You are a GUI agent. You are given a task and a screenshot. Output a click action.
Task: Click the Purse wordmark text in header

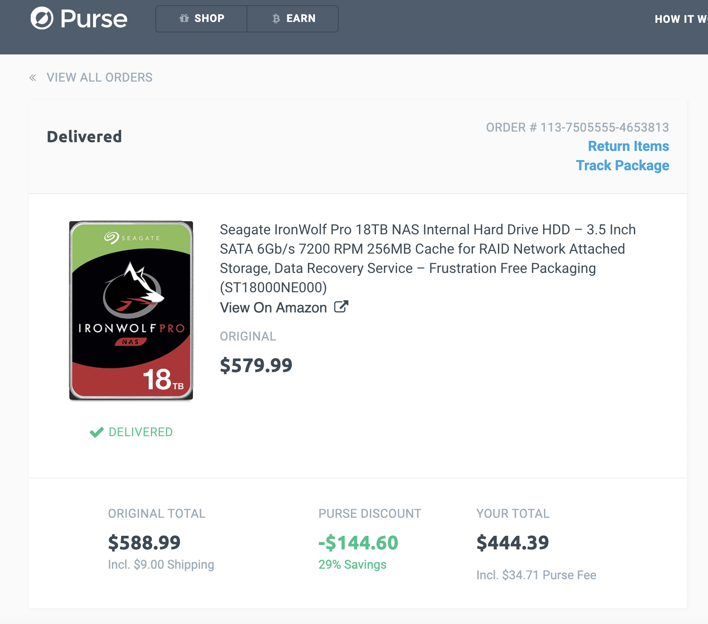pos(94,19)
